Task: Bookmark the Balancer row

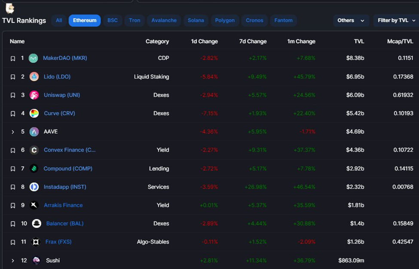Action: click(x=12, y=223)
